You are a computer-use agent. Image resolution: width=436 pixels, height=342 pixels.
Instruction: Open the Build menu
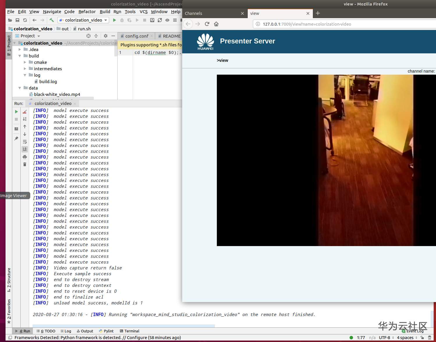coord(105,12)
